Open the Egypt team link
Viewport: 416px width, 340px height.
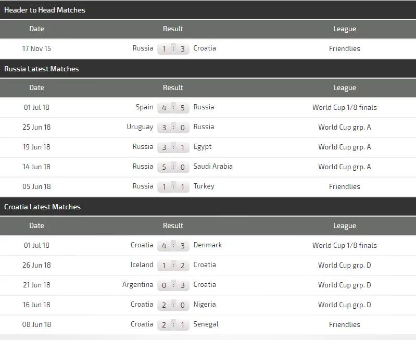(x=203, y=147)
